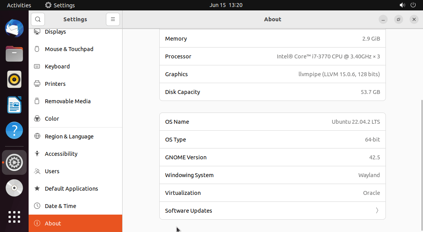Click the Mouse & Touchpad icon
423x232 pixels.
(x=37, y=49)
